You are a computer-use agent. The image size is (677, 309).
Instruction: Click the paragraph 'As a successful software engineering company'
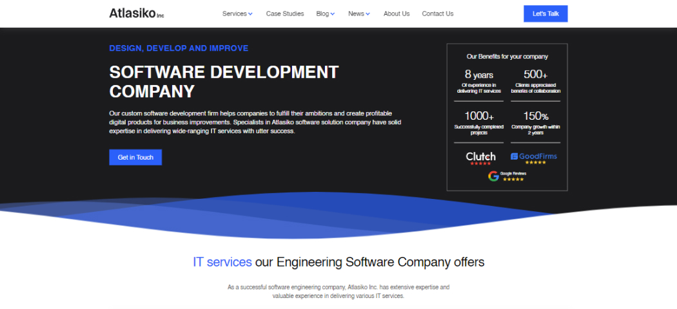338,292
